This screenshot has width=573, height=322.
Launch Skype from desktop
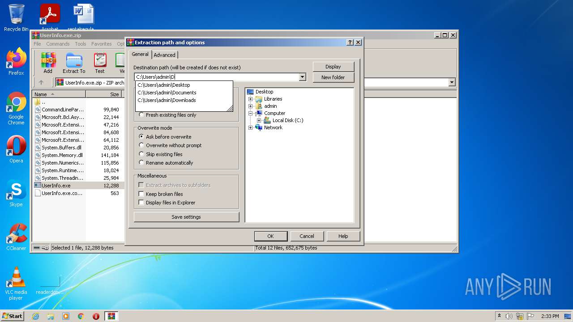click(x=16, y=193)
